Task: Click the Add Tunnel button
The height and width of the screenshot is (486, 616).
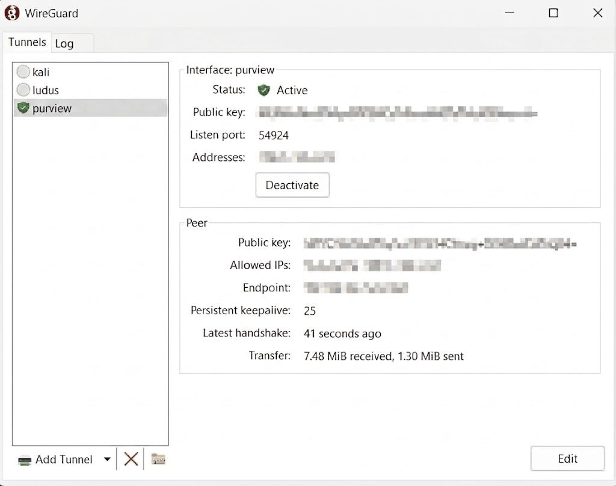Action: point(55,460)
